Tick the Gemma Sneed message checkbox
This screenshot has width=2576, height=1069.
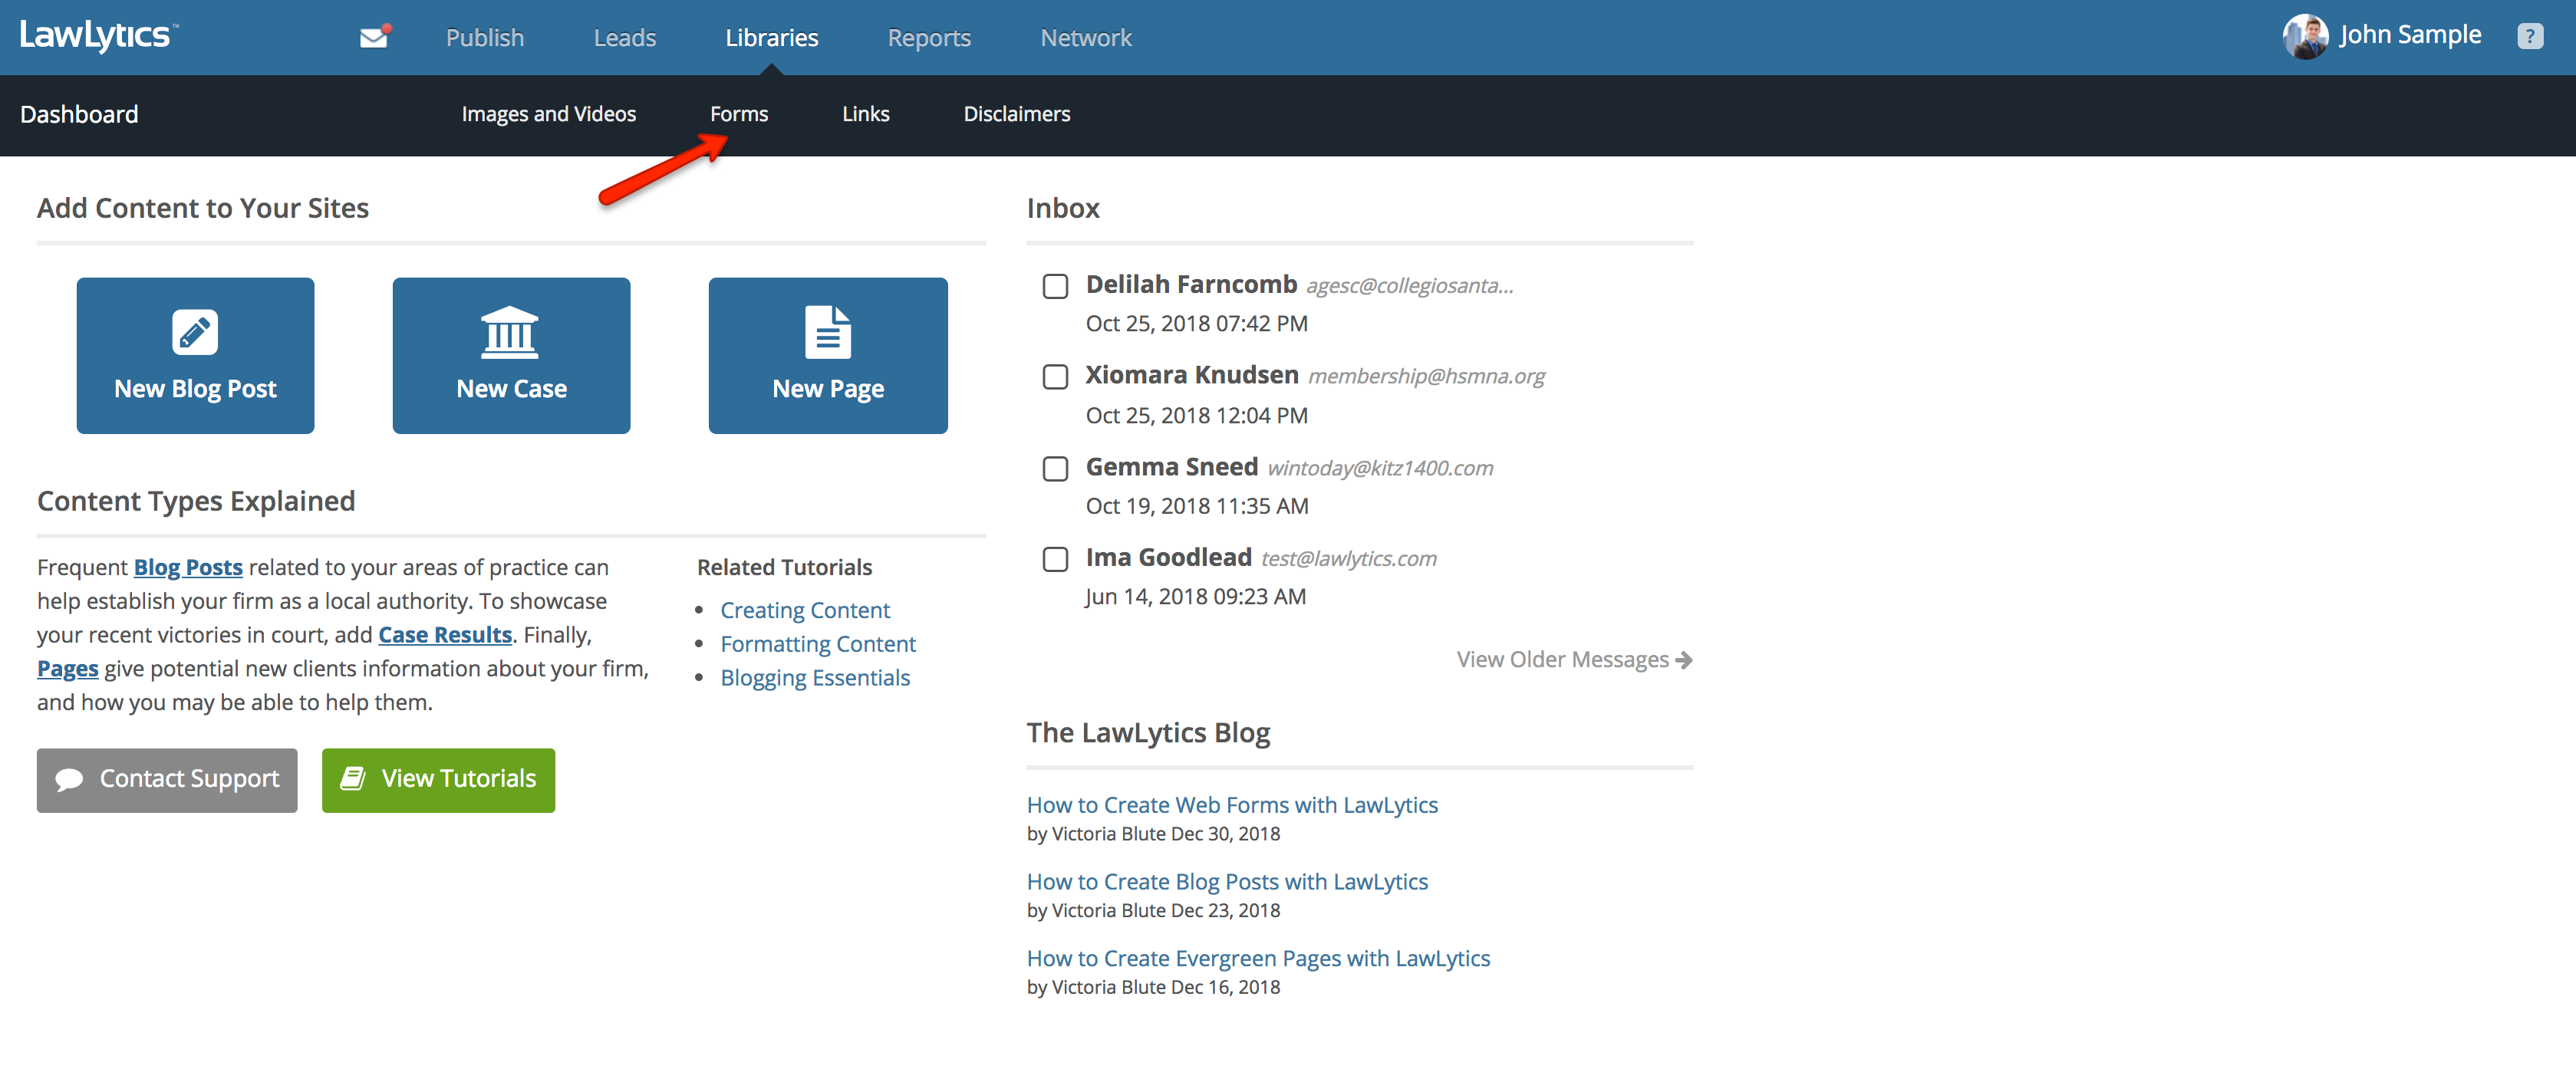pyautogui.click(x=1055, y=469)
